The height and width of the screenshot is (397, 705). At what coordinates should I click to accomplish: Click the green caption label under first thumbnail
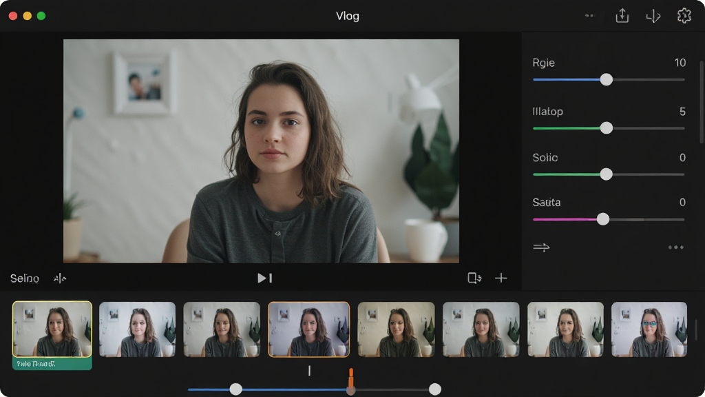tap(52, 364)
